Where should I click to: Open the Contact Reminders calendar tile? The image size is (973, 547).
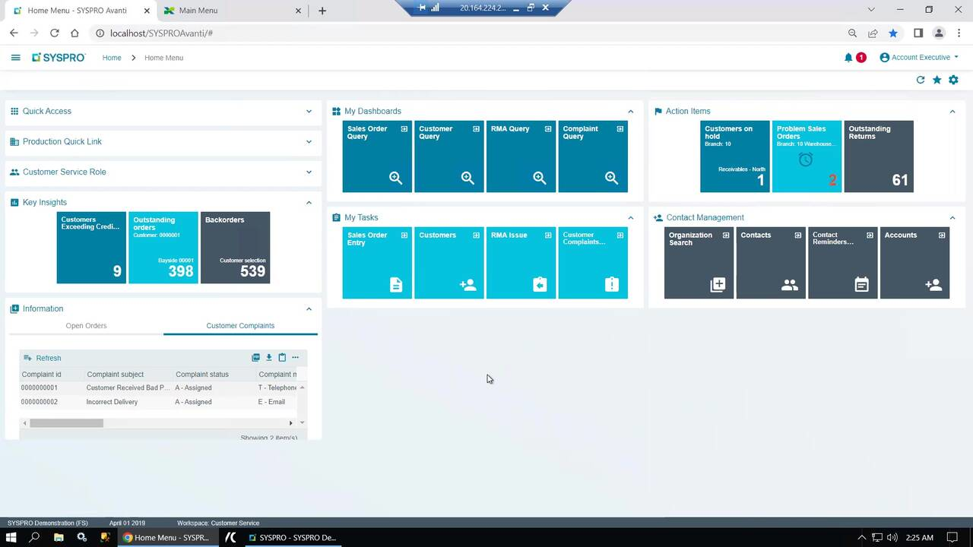[861, 284]
